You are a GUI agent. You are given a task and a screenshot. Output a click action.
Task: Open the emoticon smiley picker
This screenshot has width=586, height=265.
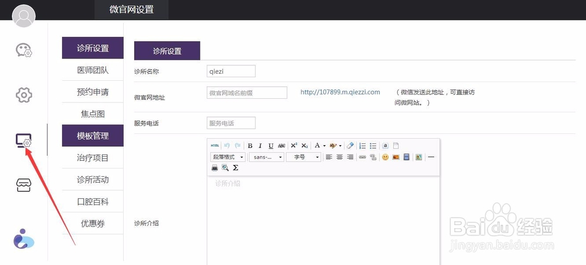click(x=386, y=157)
